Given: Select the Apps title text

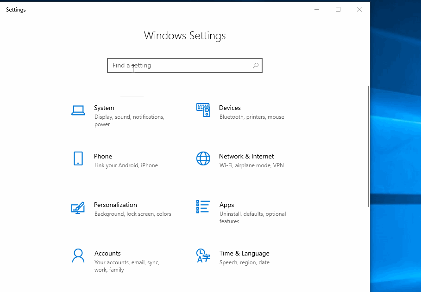Looking at the screenshot, I should click(x=226, y=205).
